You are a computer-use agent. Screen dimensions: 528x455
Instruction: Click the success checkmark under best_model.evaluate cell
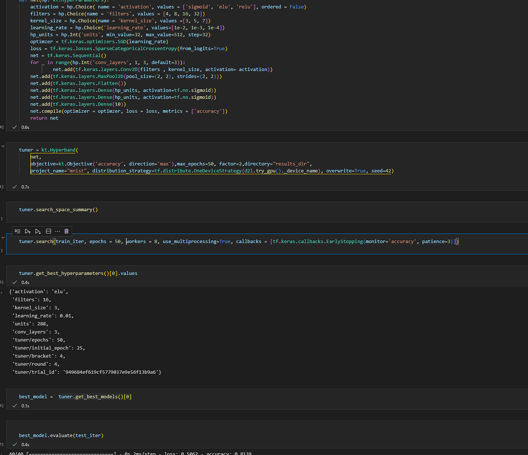click(x=15, y=445)
